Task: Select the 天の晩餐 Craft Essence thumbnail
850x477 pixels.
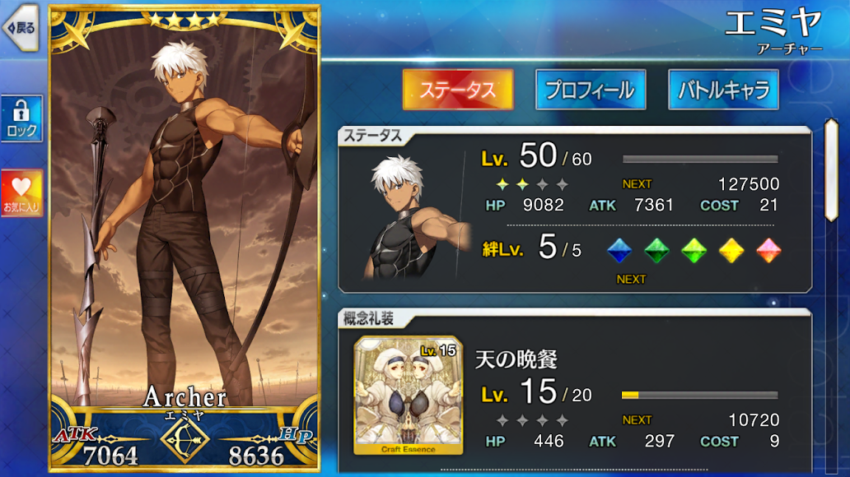Action: [x=409, y=396]
